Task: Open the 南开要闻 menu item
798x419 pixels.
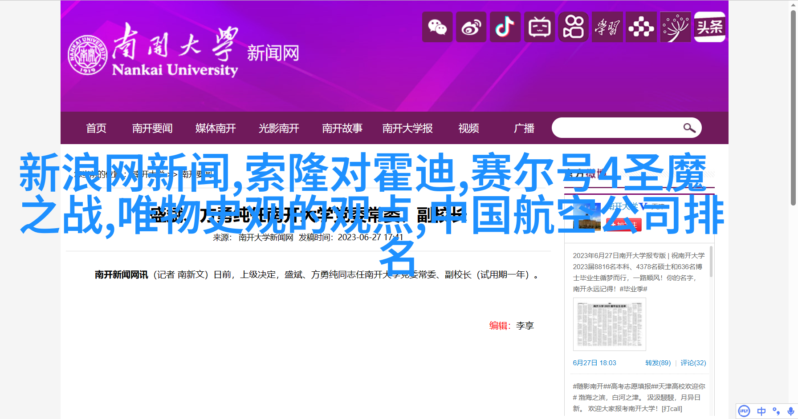Action: [x=152, y=128]
